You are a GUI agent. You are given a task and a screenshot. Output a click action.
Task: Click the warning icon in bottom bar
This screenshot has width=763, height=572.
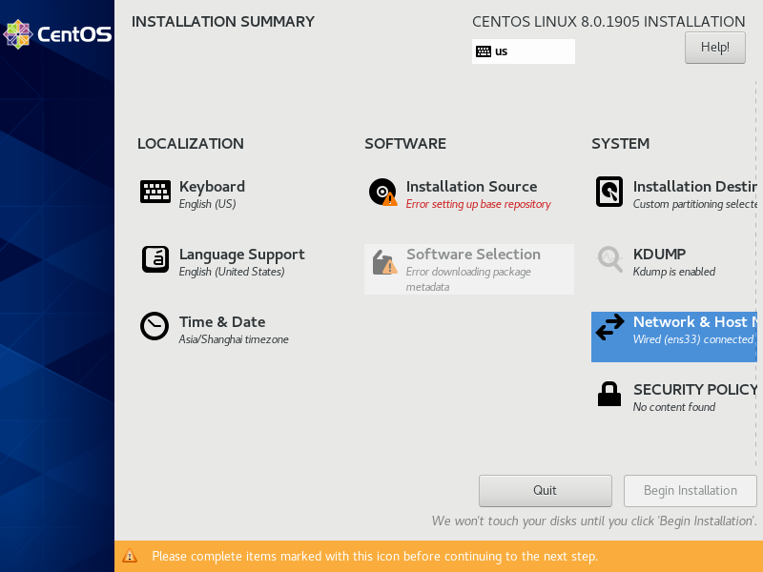(x=130, y=556)
